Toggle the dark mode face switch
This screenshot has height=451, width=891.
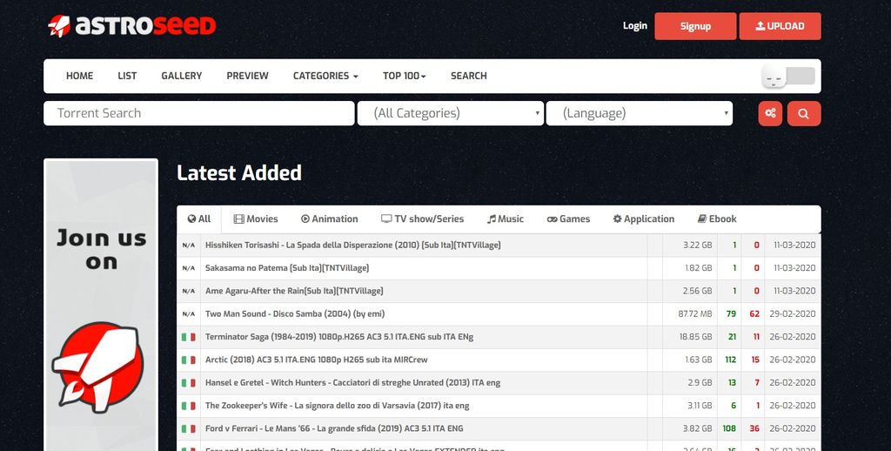788,77
